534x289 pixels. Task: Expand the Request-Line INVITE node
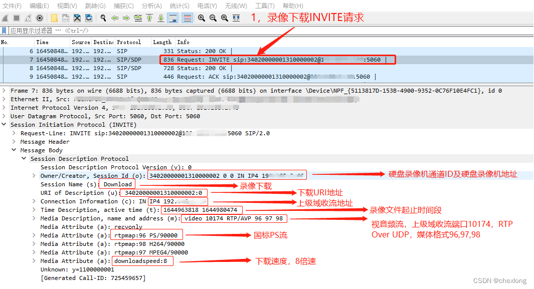[x=14, y=133]
